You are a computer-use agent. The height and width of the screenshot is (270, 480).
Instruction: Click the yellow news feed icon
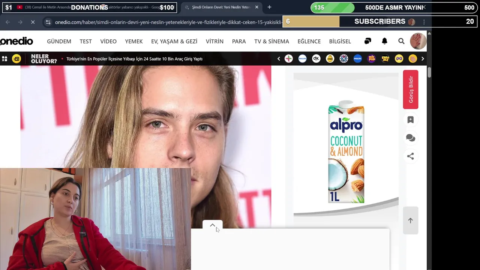(x=16, y=59)
